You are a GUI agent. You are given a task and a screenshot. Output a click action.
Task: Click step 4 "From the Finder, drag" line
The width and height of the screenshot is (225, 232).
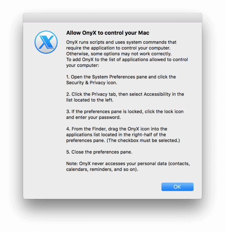pos(116,129)
